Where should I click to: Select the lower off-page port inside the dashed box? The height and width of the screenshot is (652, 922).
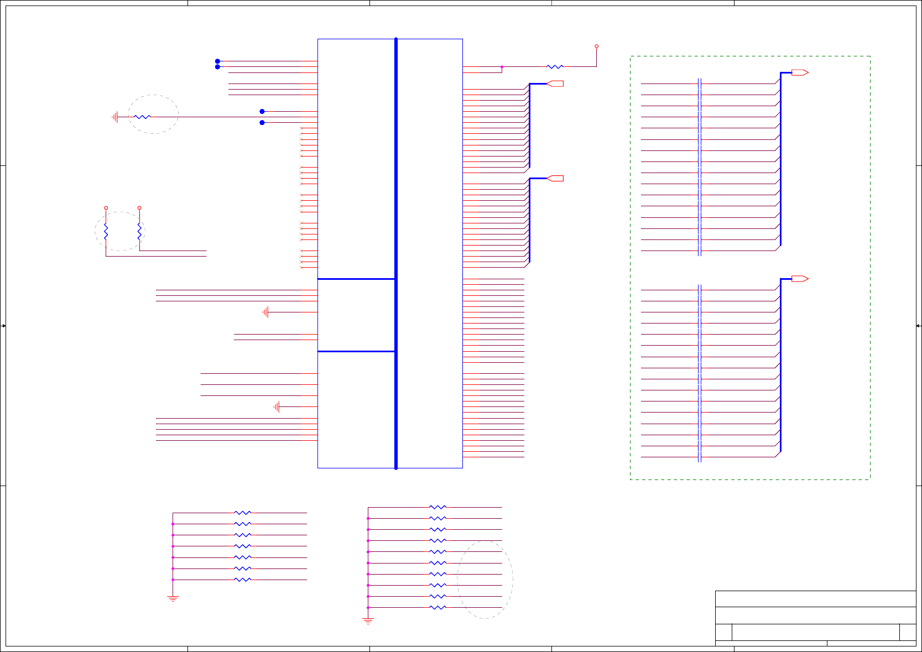(800, 279)
